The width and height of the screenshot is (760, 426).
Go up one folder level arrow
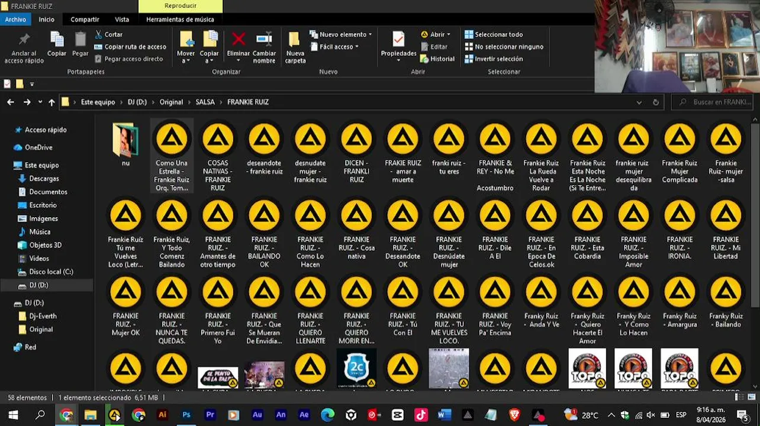[x=51, y=102]
